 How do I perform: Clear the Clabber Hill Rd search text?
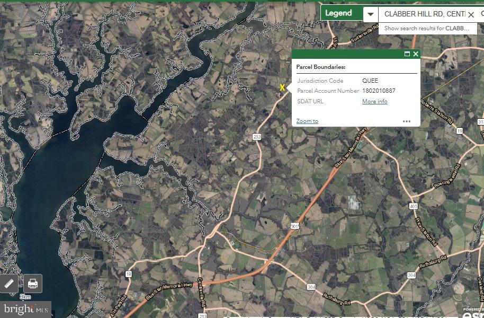coord(471,14)
